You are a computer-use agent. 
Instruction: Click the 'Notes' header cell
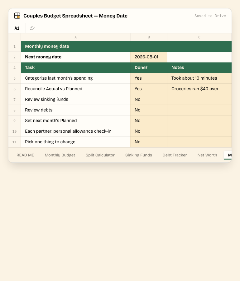199,67
